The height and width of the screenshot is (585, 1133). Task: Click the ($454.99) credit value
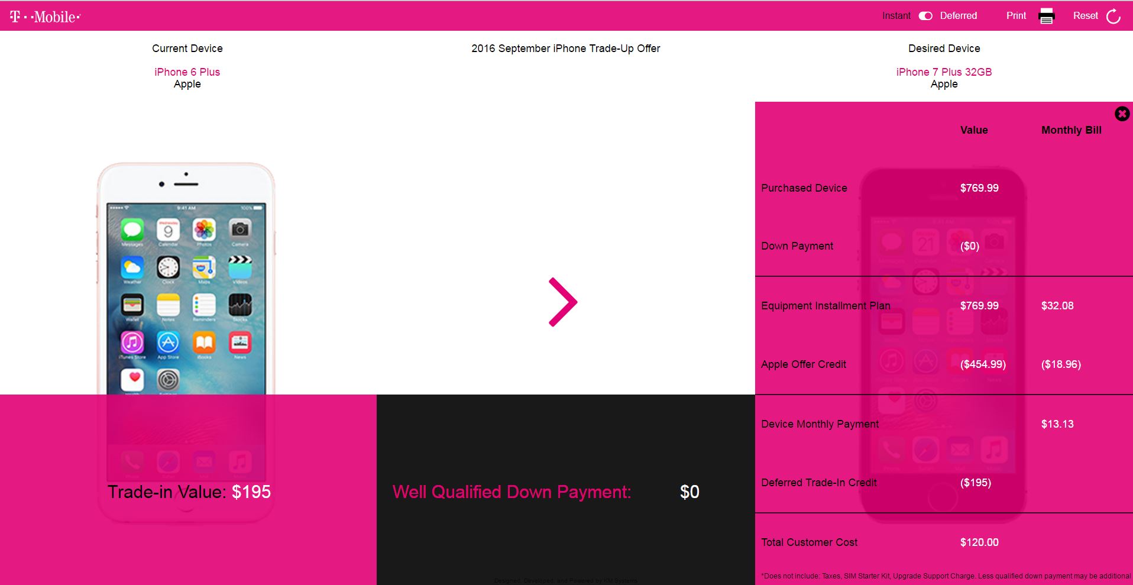(x=983, y=364)
